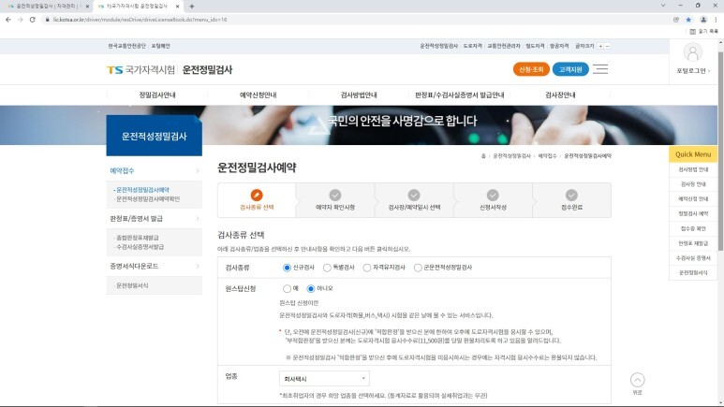Open 수검사실증명서발급 sidebar link
This screenshot has height=407, width=724.
coord(140,247)
